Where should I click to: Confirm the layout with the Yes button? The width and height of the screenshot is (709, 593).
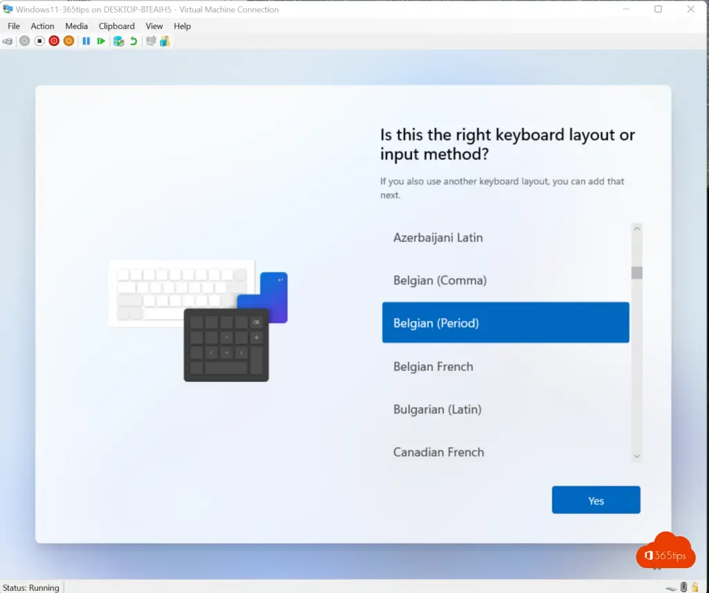point(595,500)
